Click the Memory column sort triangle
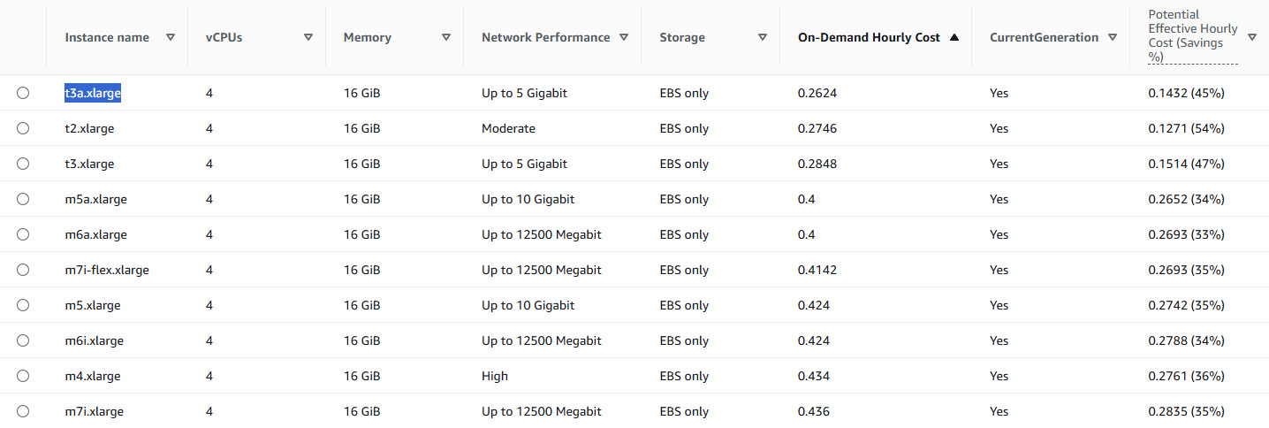The width and height of the screenshot is (1269, 428). click(x=446, y=37)
